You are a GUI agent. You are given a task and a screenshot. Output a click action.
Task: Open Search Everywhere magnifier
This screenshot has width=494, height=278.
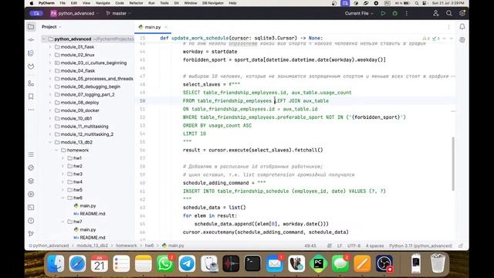449,13
